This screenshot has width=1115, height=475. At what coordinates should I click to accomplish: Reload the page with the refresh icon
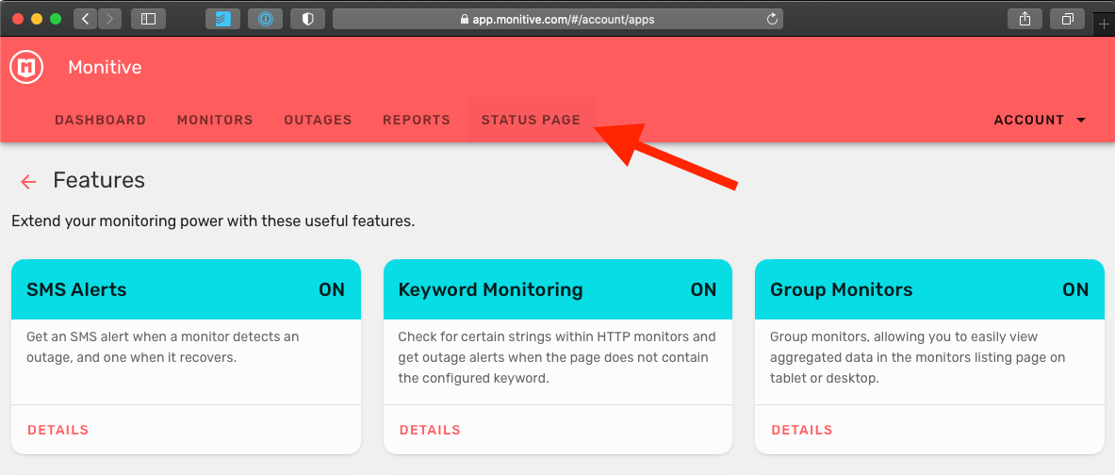click(772, 19)
